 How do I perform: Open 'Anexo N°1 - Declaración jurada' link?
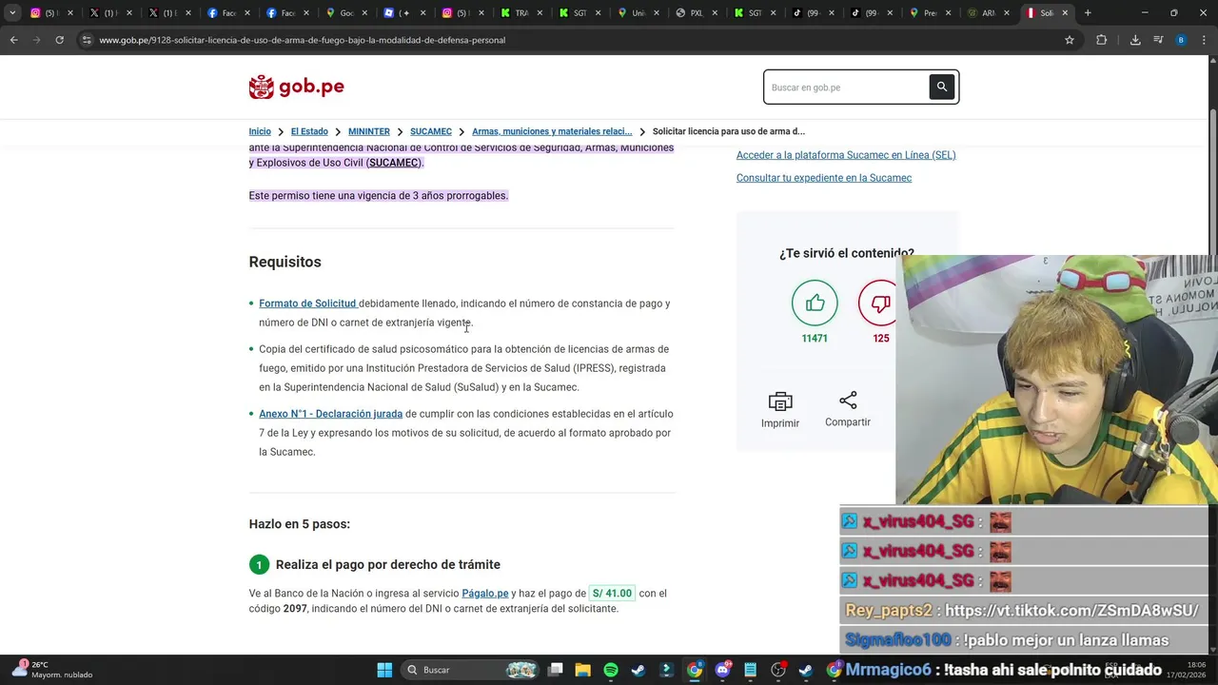[330, 414]
